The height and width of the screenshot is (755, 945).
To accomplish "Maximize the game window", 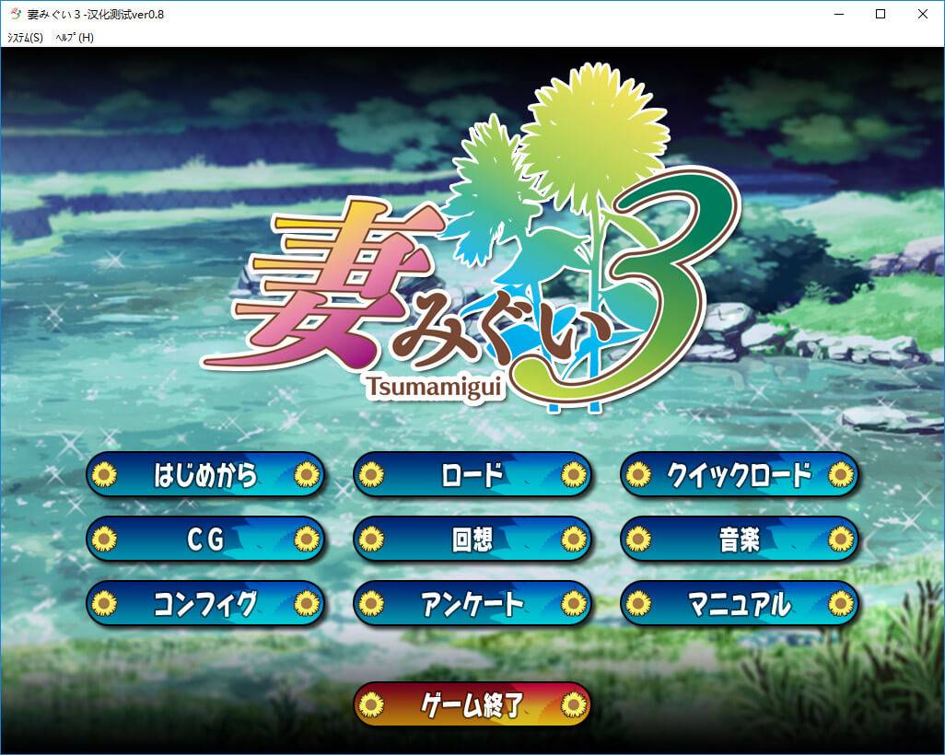I will 881,15.
